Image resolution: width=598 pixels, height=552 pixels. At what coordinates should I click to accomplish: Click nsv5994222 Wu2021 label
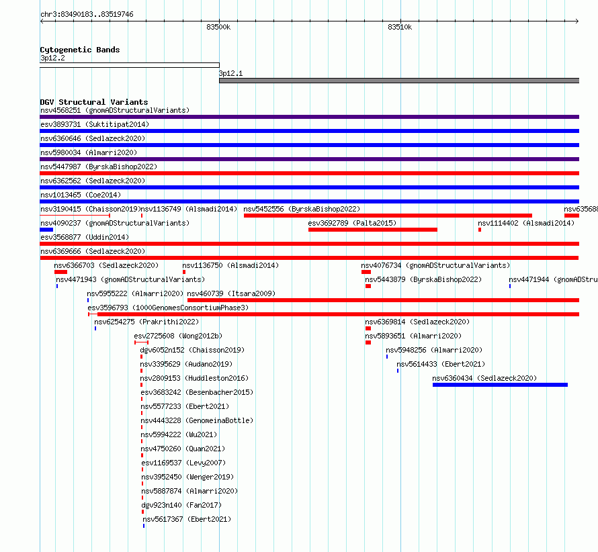coord(179,435)
